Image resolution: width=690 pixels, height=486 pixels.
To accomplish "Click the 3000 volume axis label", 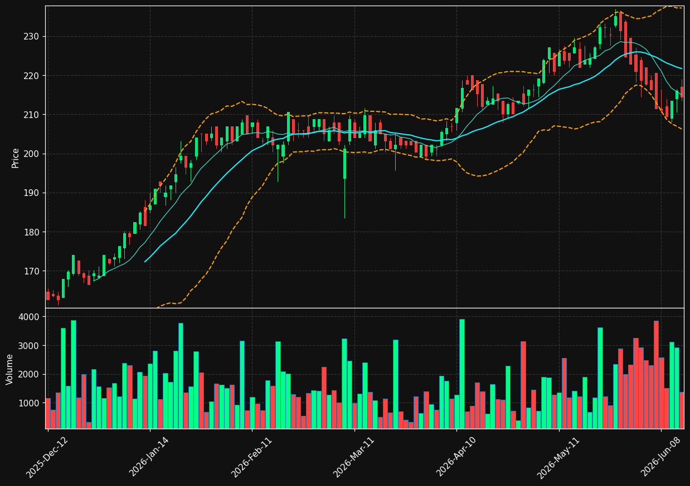I will tap(30, 346).
